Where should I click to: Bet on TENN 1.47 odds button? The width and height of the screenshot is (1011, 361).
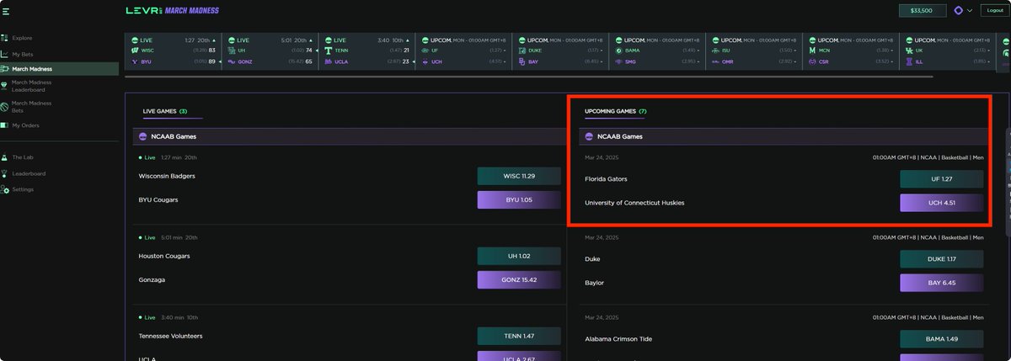pos(519,336)
